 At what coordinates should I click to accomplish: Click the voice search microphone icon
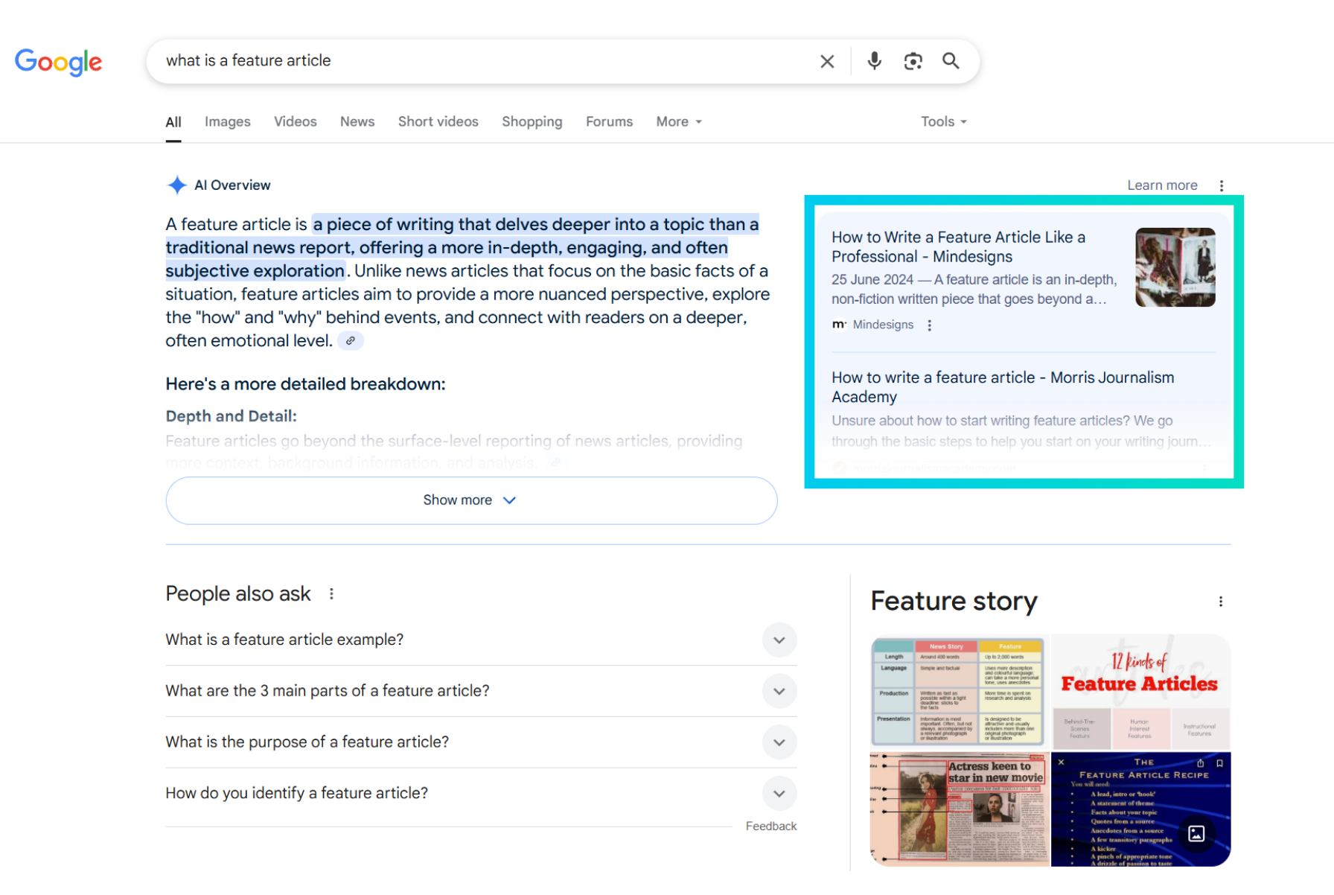874,61
